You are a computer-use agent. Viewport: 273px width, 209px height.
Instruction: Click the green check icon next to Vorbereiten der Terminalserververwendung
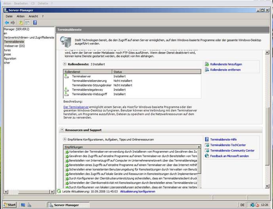(x=67, y=152)
